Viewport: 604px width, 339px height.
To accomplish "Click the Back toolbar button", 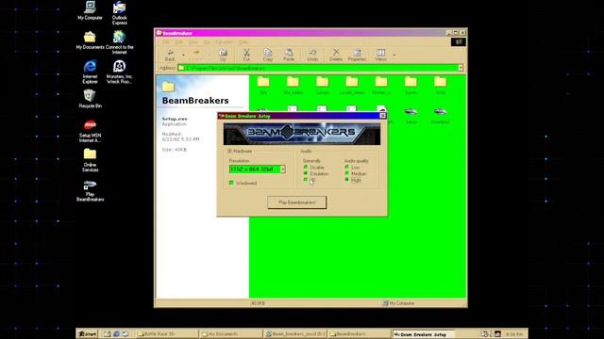I will tap(170, 55).
